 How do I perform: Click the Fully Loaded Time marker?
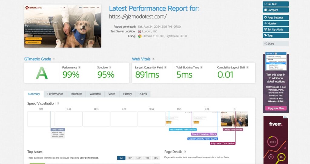pos(223,143)
